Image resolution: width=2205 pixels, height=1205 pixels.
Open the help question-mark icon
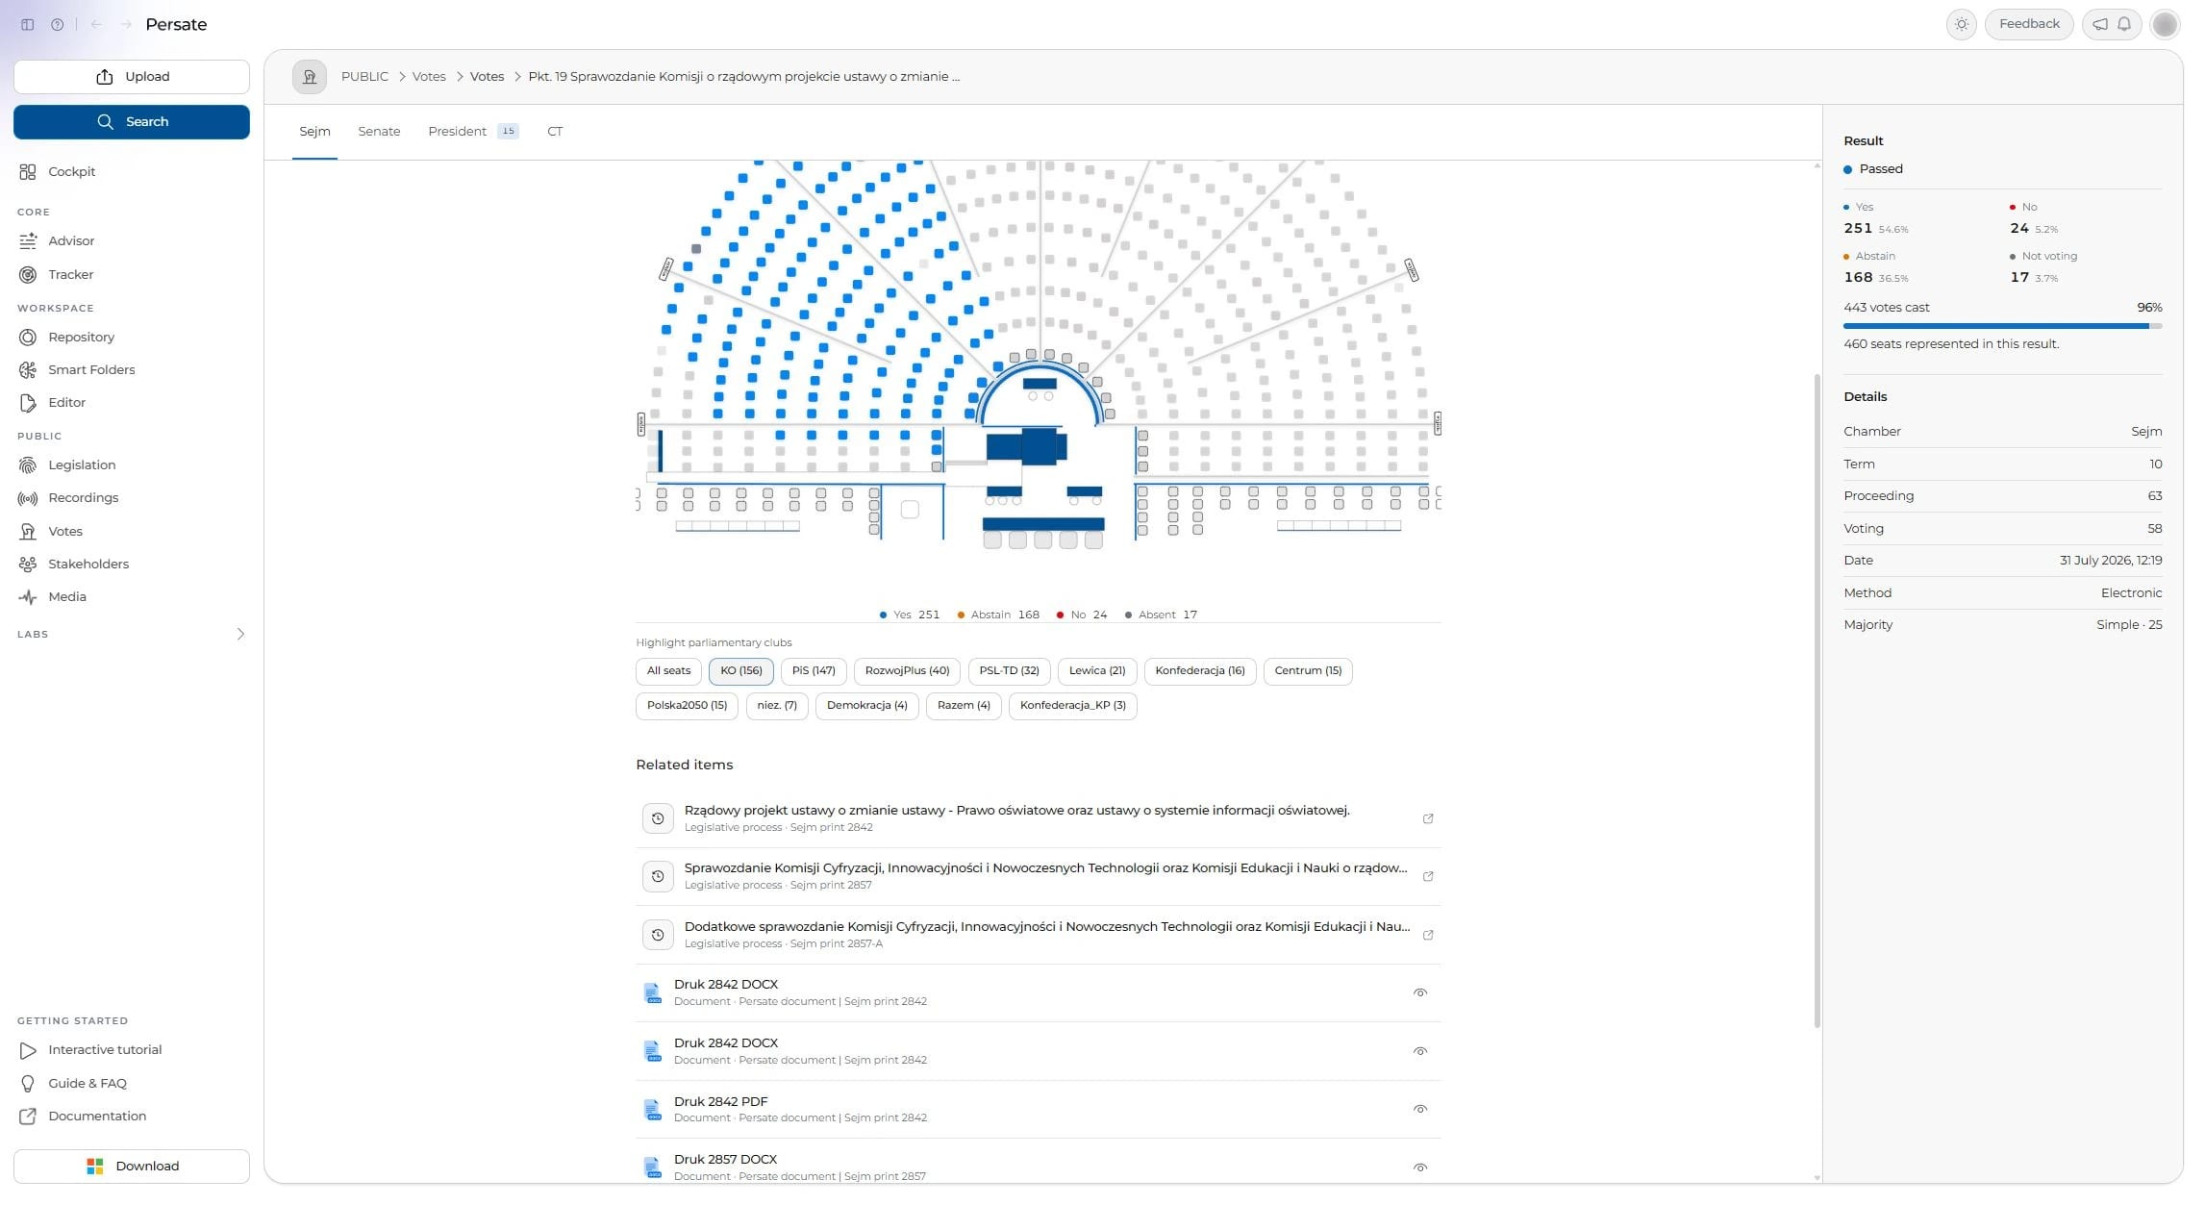coord(58,24)
